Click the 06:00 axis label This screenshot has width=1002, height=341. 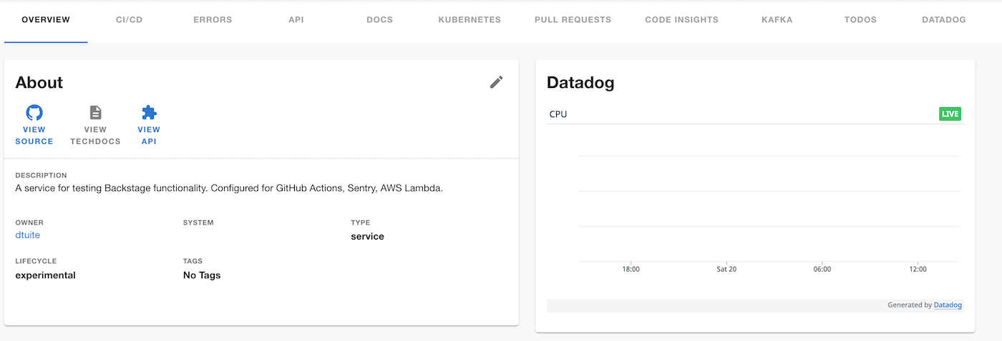pos(822,270)
